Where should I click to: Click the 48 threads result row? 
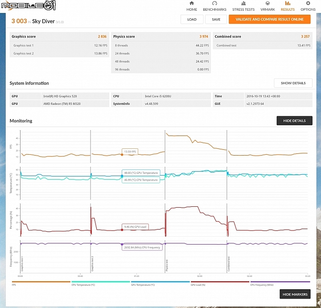point(161,62)
